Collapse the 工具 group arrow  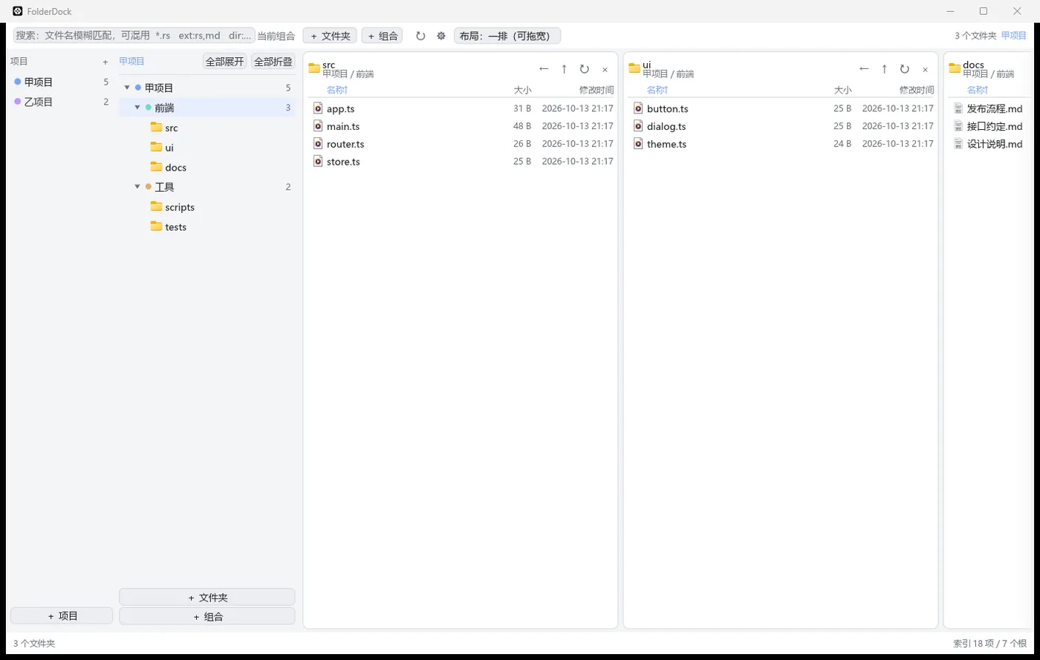pos(137,187)
